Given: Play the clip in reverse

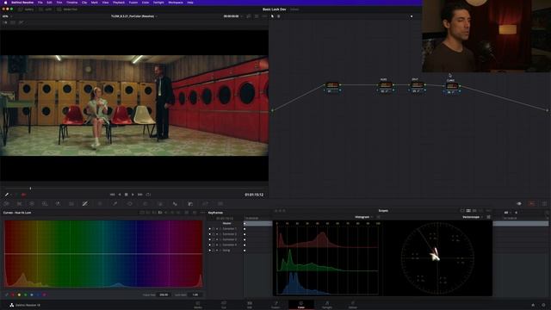Looking at the screenshot, I should [x=120, y=195].
